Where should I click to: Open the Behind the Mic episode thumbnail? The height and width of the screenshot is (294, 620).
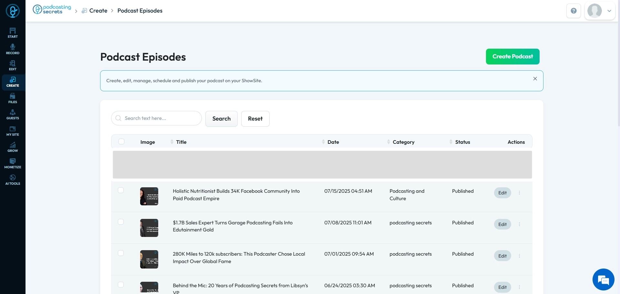[x=149, y=288]
